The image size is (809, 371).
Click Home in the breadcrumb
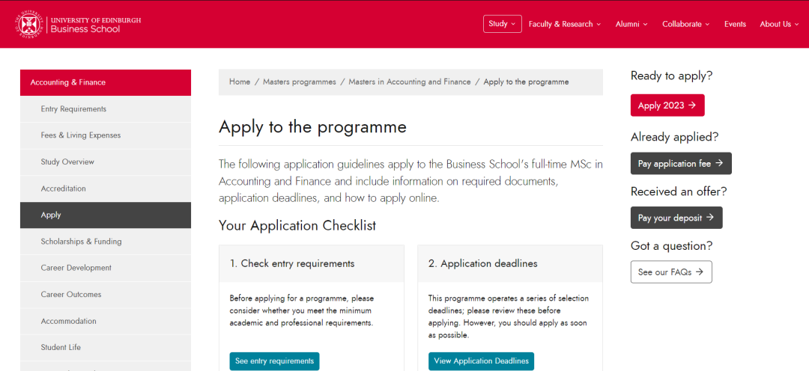(x=240, y=82)
